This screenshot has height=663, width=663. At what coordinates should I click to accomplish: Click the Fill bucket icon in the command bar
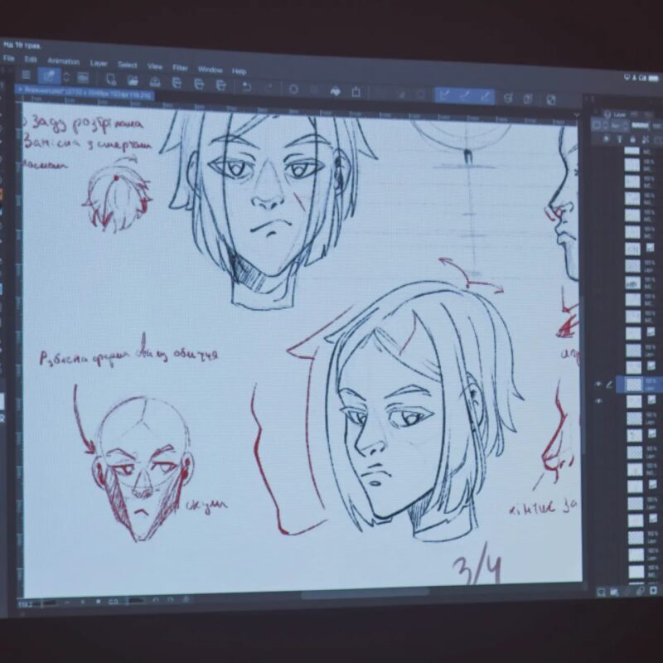pos(336,90)
